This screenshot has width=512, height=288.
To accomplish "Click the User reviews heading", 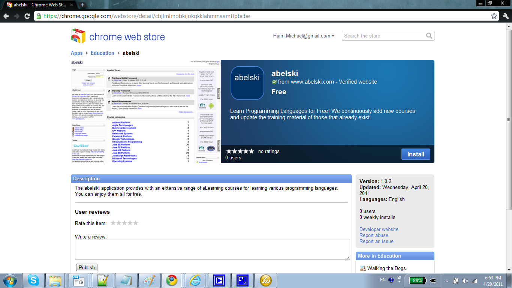I will tap(92, 212).
